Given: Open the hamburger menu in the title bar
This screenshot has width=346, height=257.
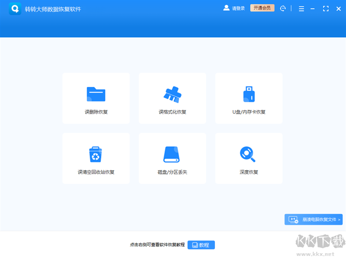Looking at the screenshot, I should pos(301,8).
